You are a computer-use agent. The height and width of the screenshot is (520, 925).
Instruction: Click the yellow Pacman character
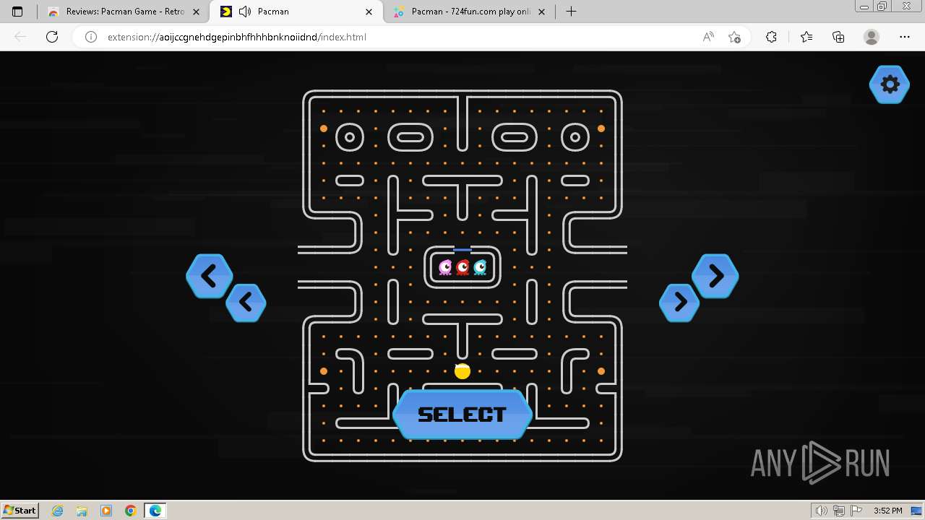[x=462, y=371]
